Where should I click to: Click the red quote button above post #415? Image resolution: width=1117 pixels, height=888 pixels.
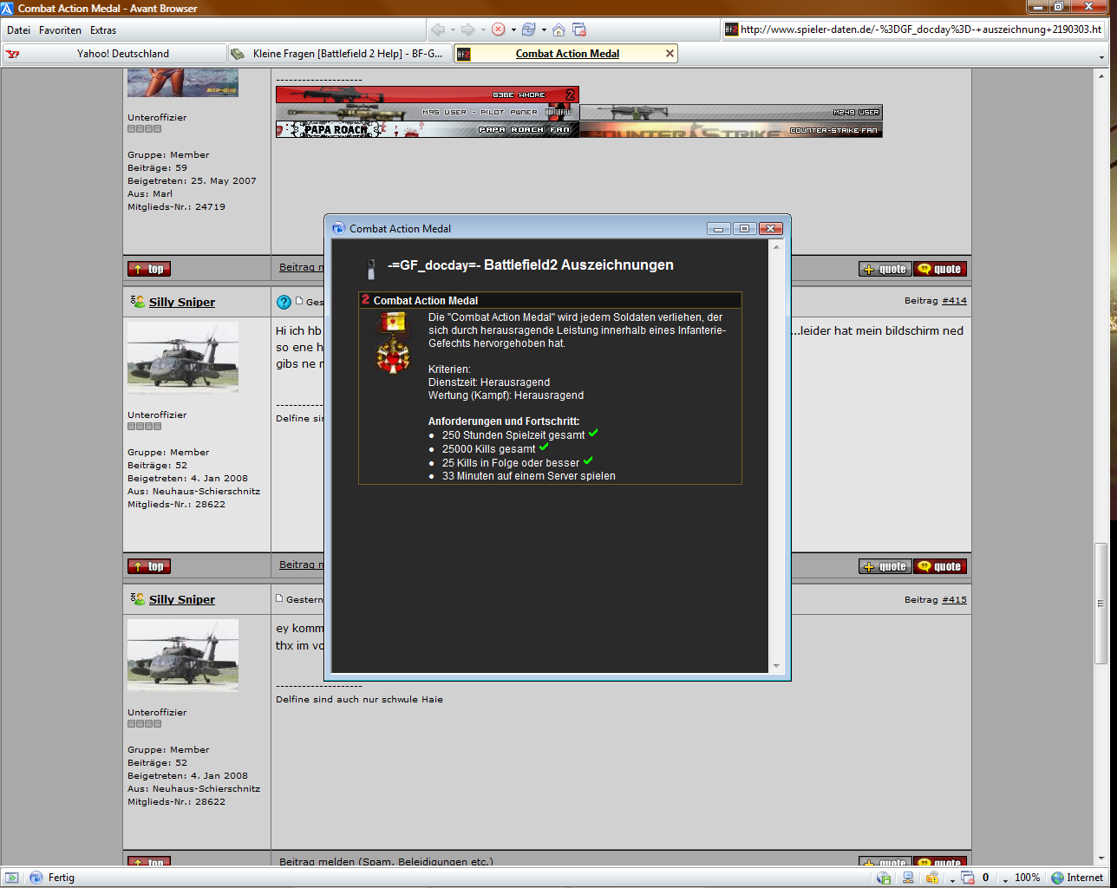940,566
